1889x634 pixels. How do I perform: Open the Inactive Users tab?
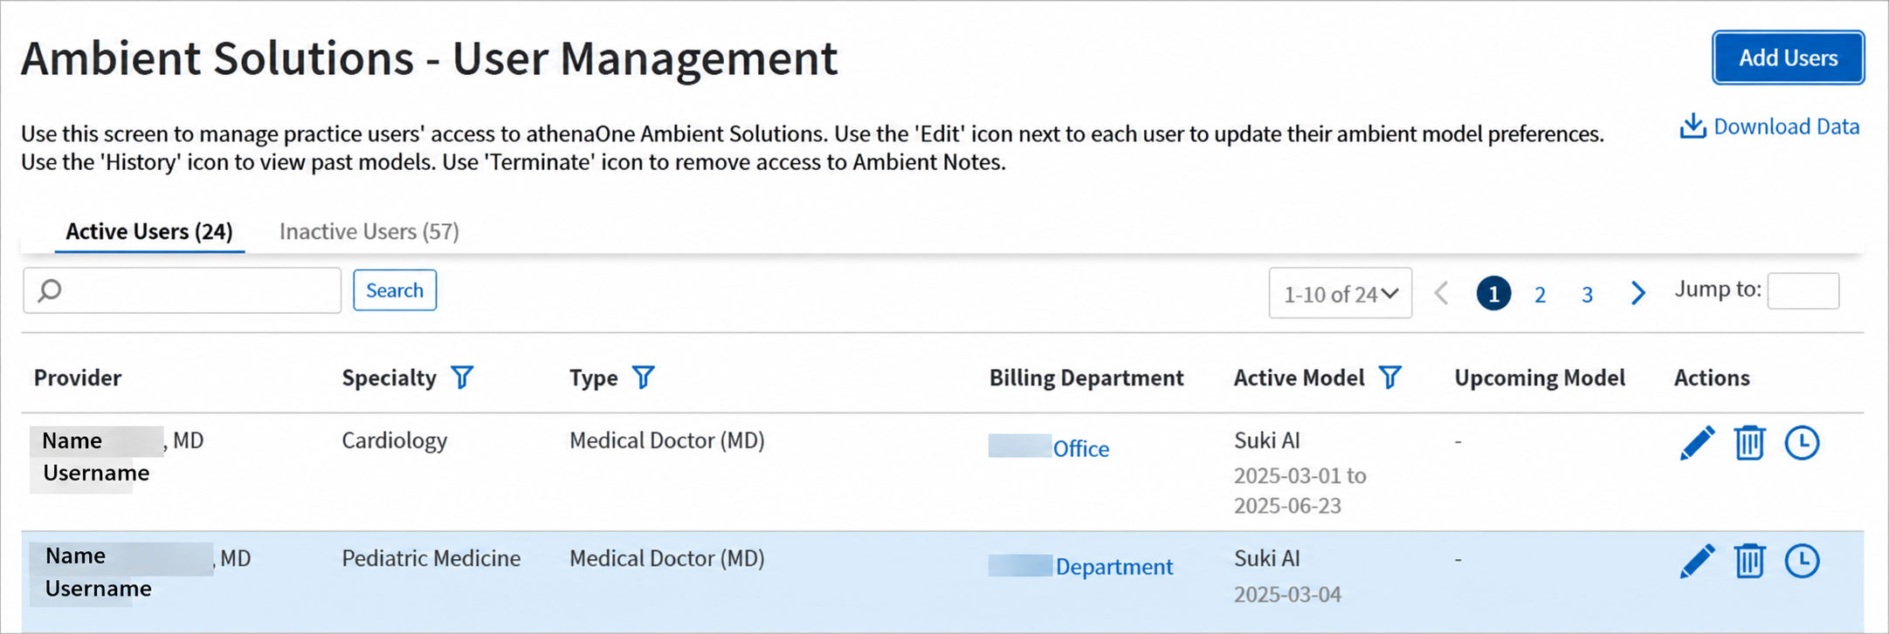pos(369,231)
